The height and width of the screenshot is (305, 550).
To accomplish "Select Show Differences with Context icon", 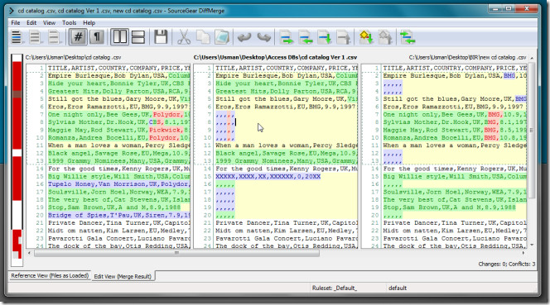I will 54,37.
